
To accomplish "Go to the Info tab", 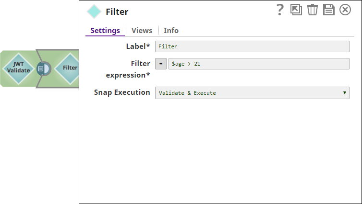I will pos(171,30).
